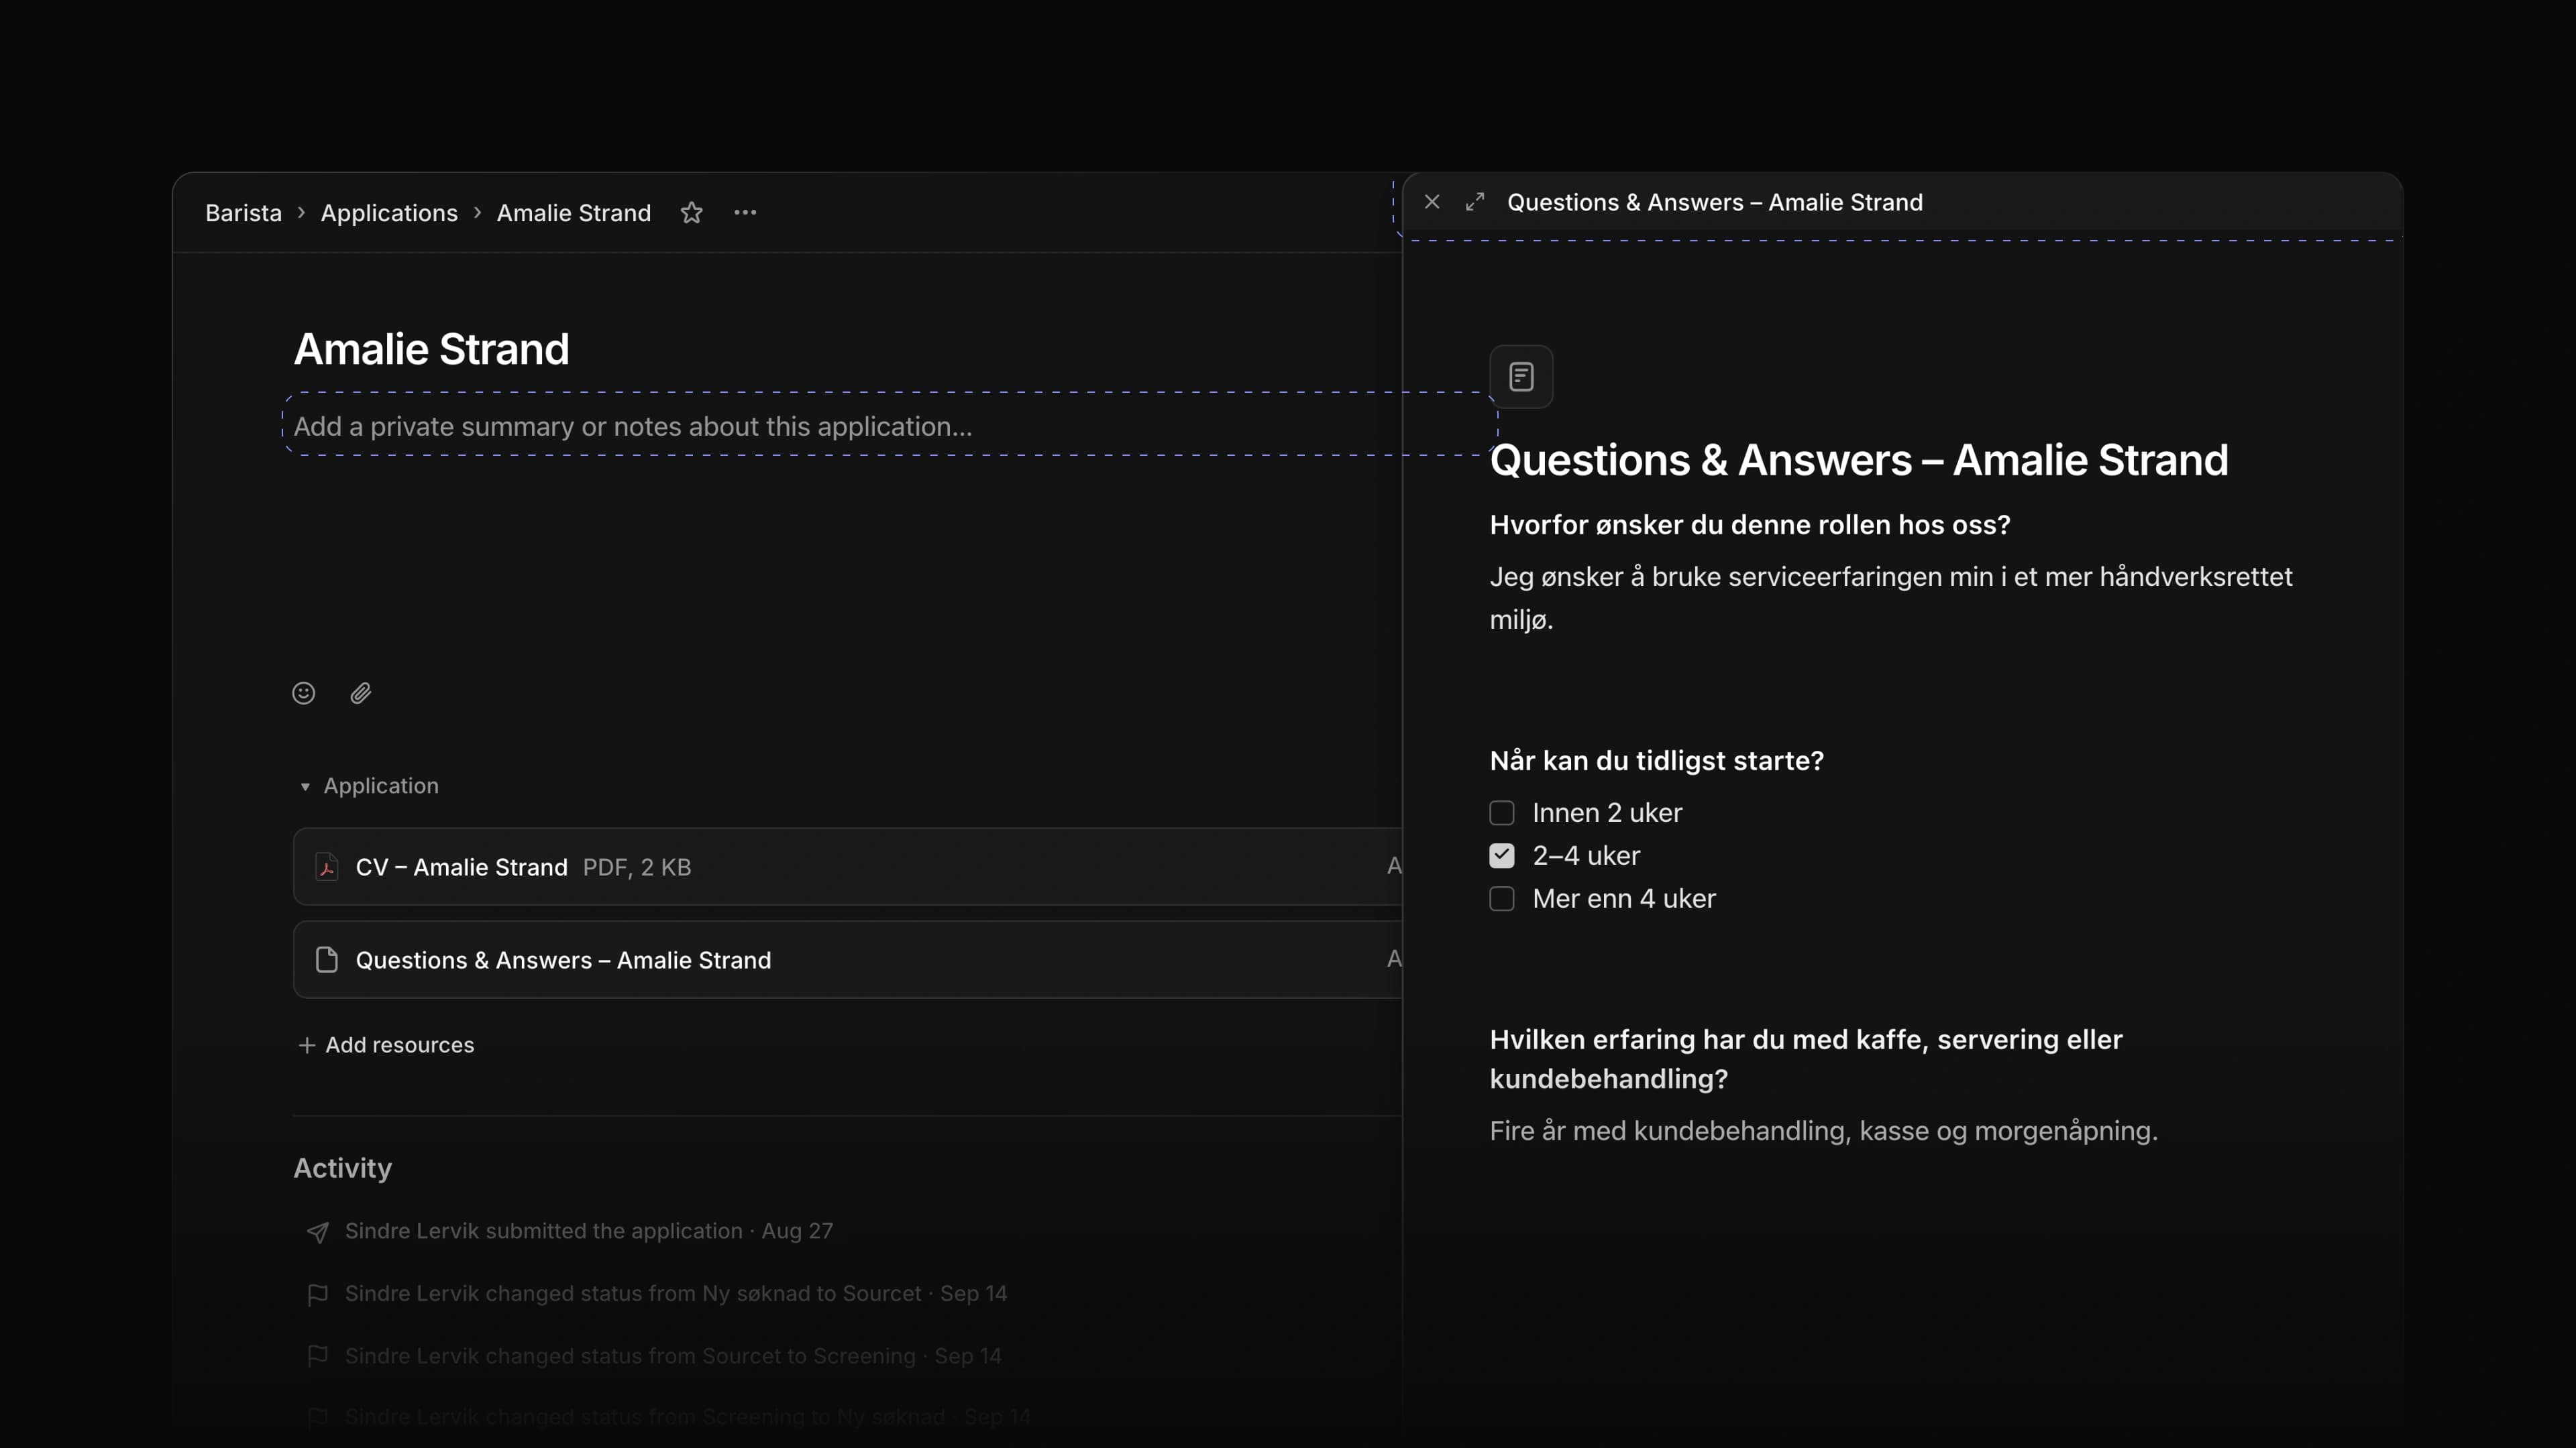Click the flag icon by Sourcet to Screening
The image size is (2576, 1448).
[x=317, y=1356]
